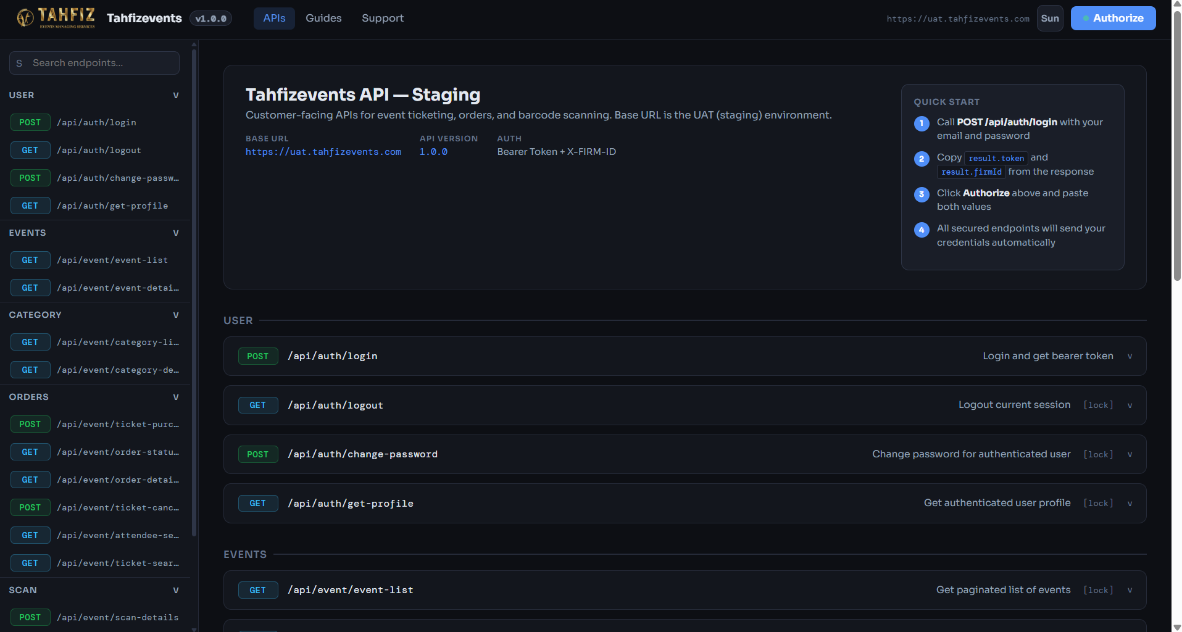Viewport: 1182px width, 632px height.
Task: Select sidebar GET /api/event/event-list
Action: click(x=94, y=260)
